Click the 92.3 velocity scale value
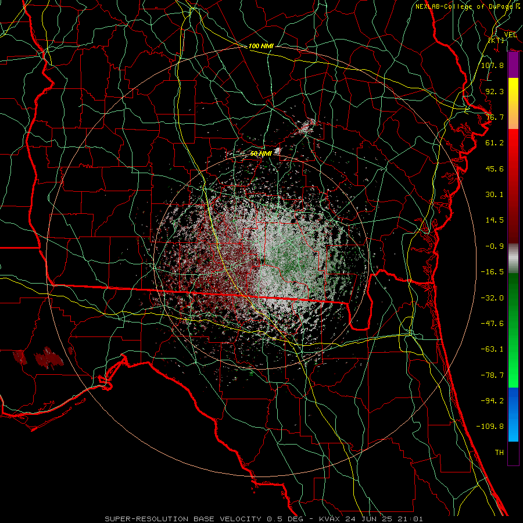The width and height of the screenshot is (523, 523). click(495, 91)
